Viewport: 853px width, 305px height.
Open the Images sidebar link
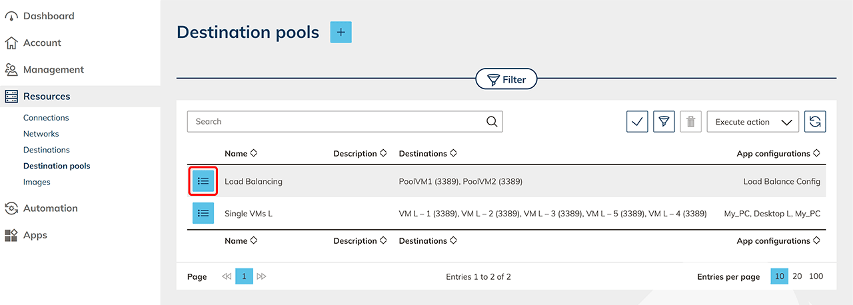click(37, 182)
